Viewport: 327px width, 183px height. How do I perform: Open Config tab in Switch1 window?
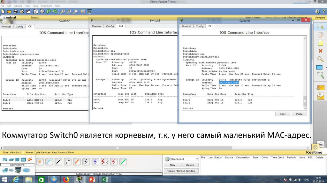tap(110, 26)
